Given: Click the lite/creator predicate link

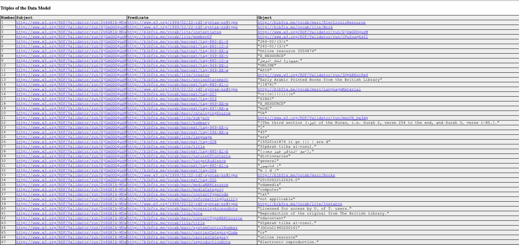Looking at the screenshot, I should tap(168, 75).
